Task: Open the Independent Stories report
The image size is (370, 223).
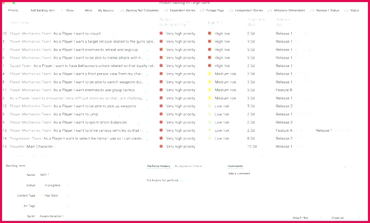Action: pyautogui.click(x=249, y=10)
